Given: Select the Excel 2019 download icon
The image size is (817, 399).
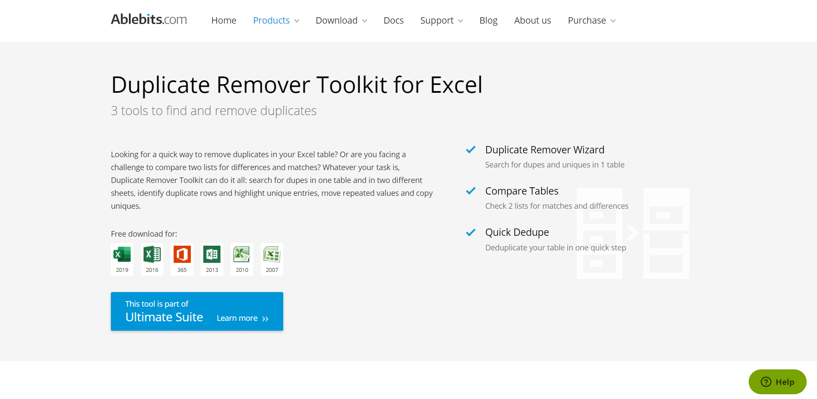Looking at the screenshot, I should [x=122, y=255].
